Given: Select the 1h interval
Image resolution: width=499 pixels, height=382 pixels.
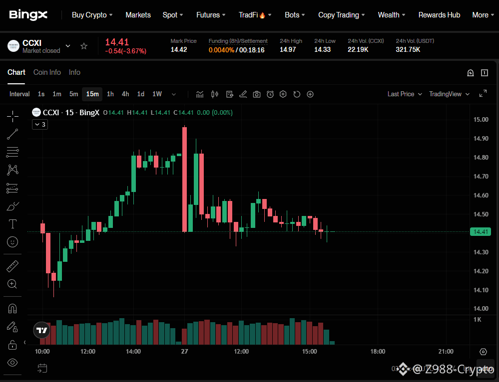Looking at the screenshot, I should point(110,94).
